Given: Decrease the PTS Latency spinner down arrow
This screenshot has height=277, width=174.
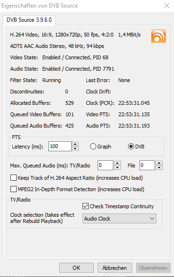Looking at the screenshot, I should tap(75, 148).
